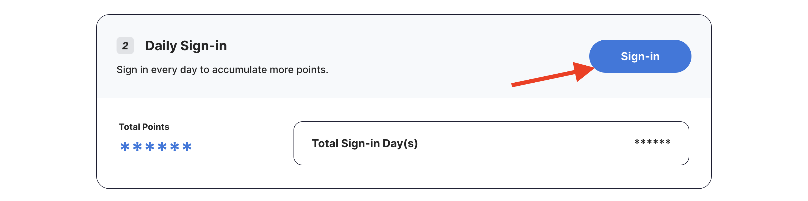
Task: Click the Total Points label
Action: (x=144, y=127)
